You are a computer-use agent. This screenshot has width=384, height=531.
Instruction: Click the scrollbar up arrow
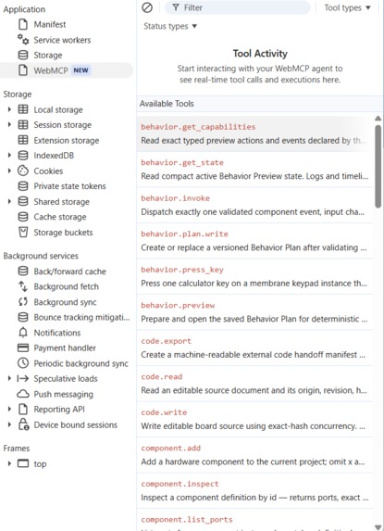pyautogui.click(x=378, y=119)
